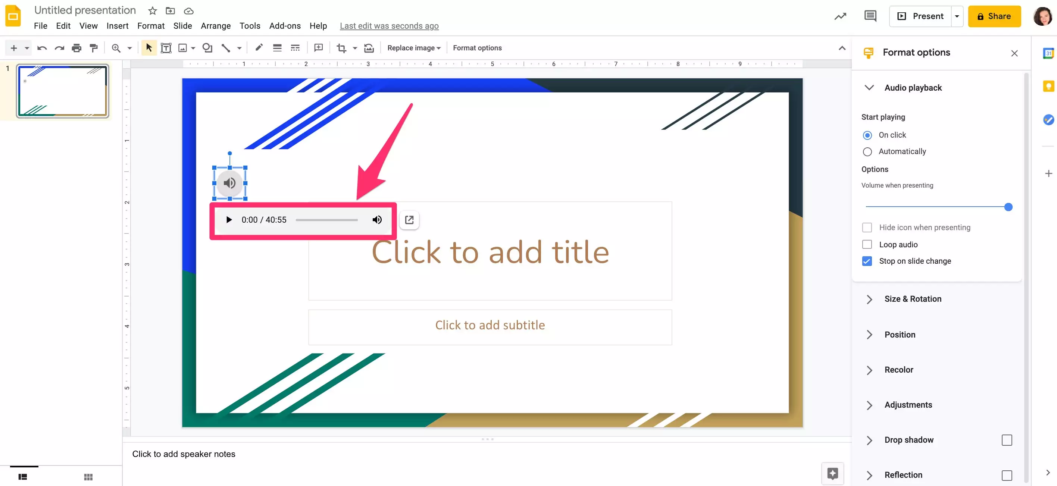This screenshot has width=1057, height=486.
Task: Click the print icon
Action: coord(76,48)
